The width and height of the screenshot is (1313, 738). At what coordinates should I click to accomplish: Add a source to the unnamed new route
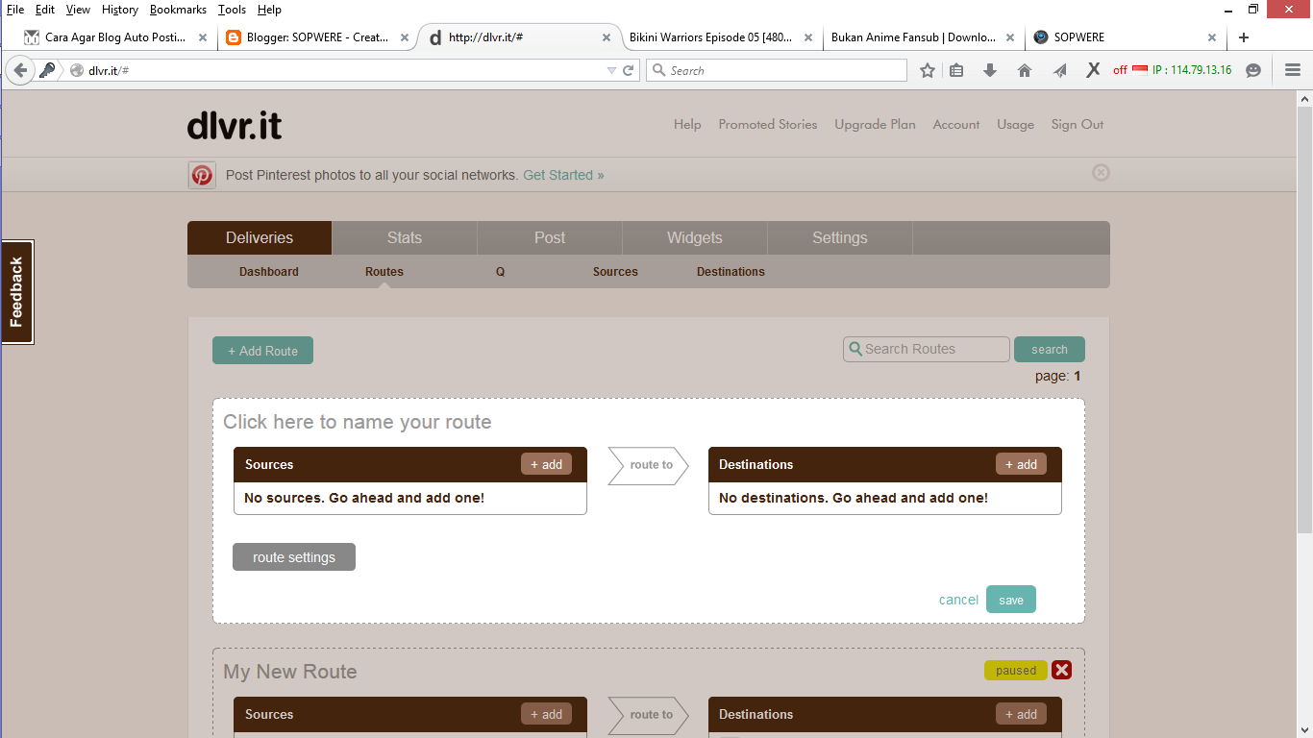pyautogui.click(x=547, y=464)
